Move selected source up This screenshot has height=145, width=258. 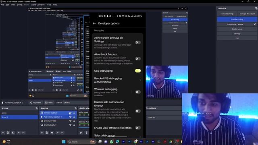pos(58,133)
